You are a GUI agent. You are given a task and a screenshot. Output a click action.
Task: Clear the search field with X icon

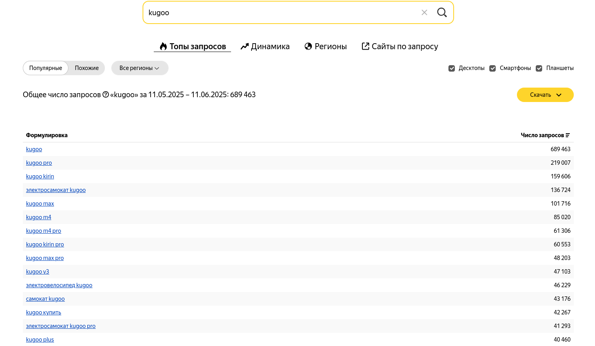coord(424,13)
